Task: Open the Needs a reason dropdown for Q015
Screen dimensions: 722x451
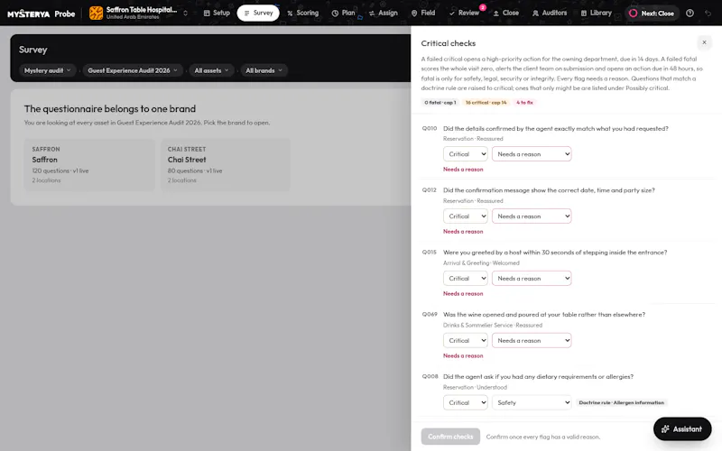Action: pyautogui.click(x=532, y=279)
